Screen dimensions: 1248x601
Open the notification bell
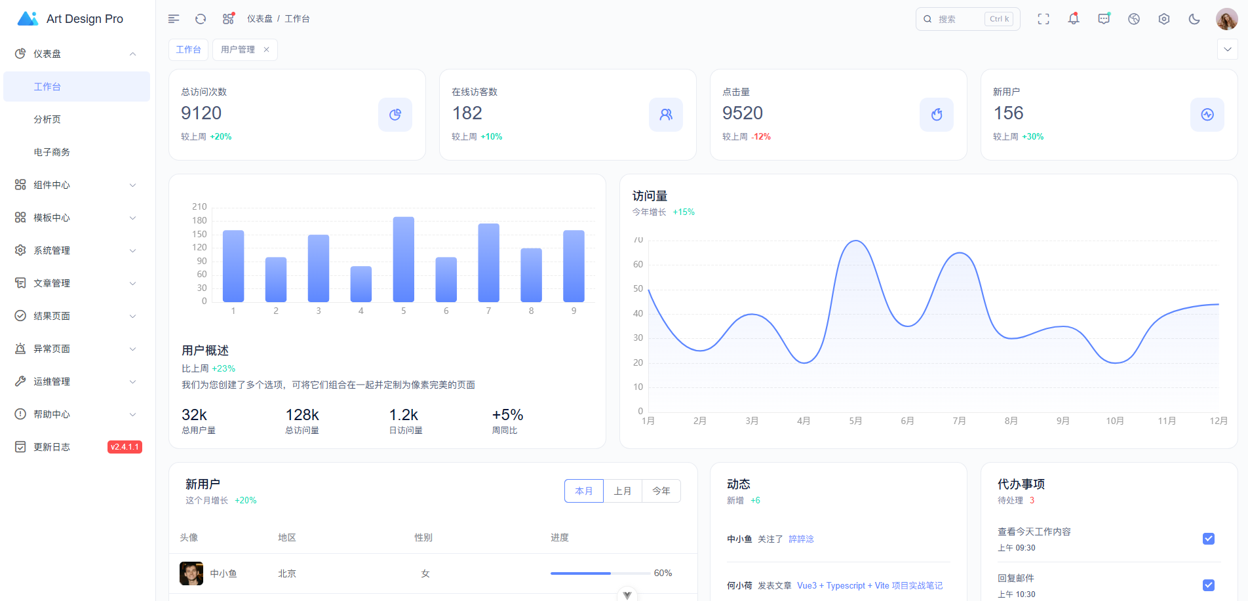tap(1074, 19)
